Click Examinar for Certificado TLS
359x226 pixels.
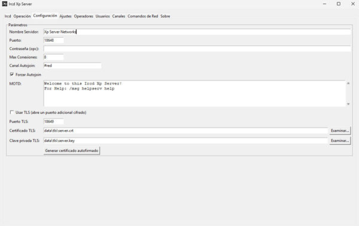[340, 131]
